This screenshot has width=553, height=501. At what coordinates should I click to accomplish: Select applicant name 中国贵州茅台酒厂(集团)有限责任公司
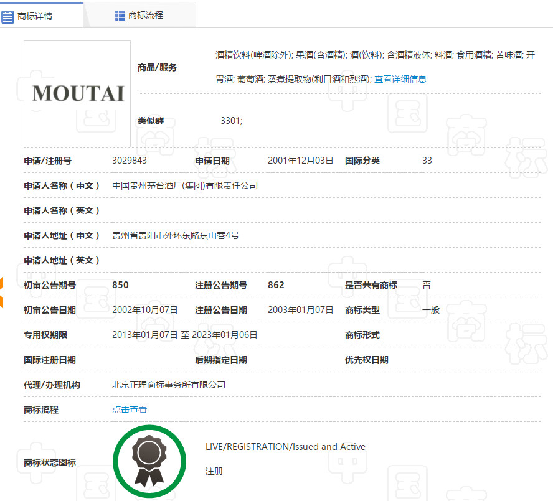click(x=185, y=185)
